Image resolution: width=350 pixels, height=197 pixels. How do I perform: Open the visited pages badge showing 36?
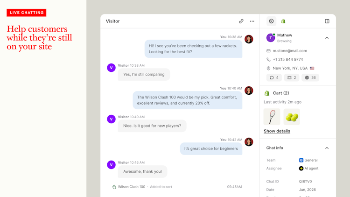(310, 78)
